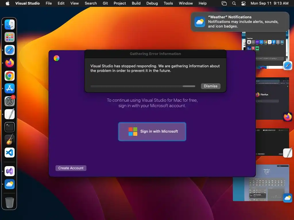
Task: Dismiss the Gathering Error Information dialog
Action: point(210,86)
